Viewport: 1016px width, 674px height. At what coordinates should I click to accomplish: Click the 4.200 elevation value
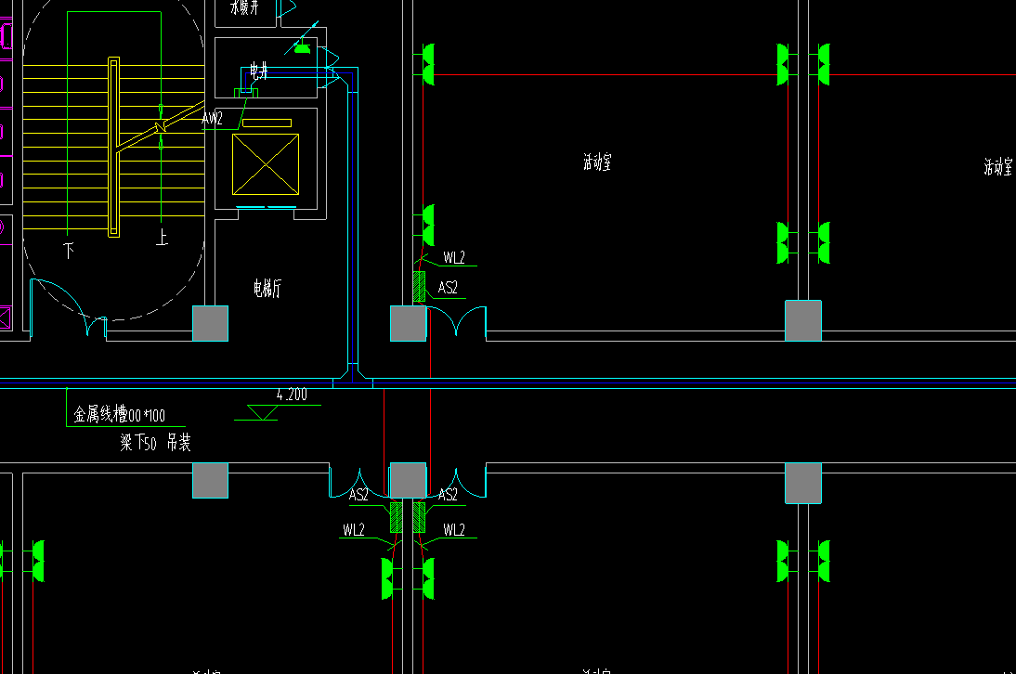292,395
